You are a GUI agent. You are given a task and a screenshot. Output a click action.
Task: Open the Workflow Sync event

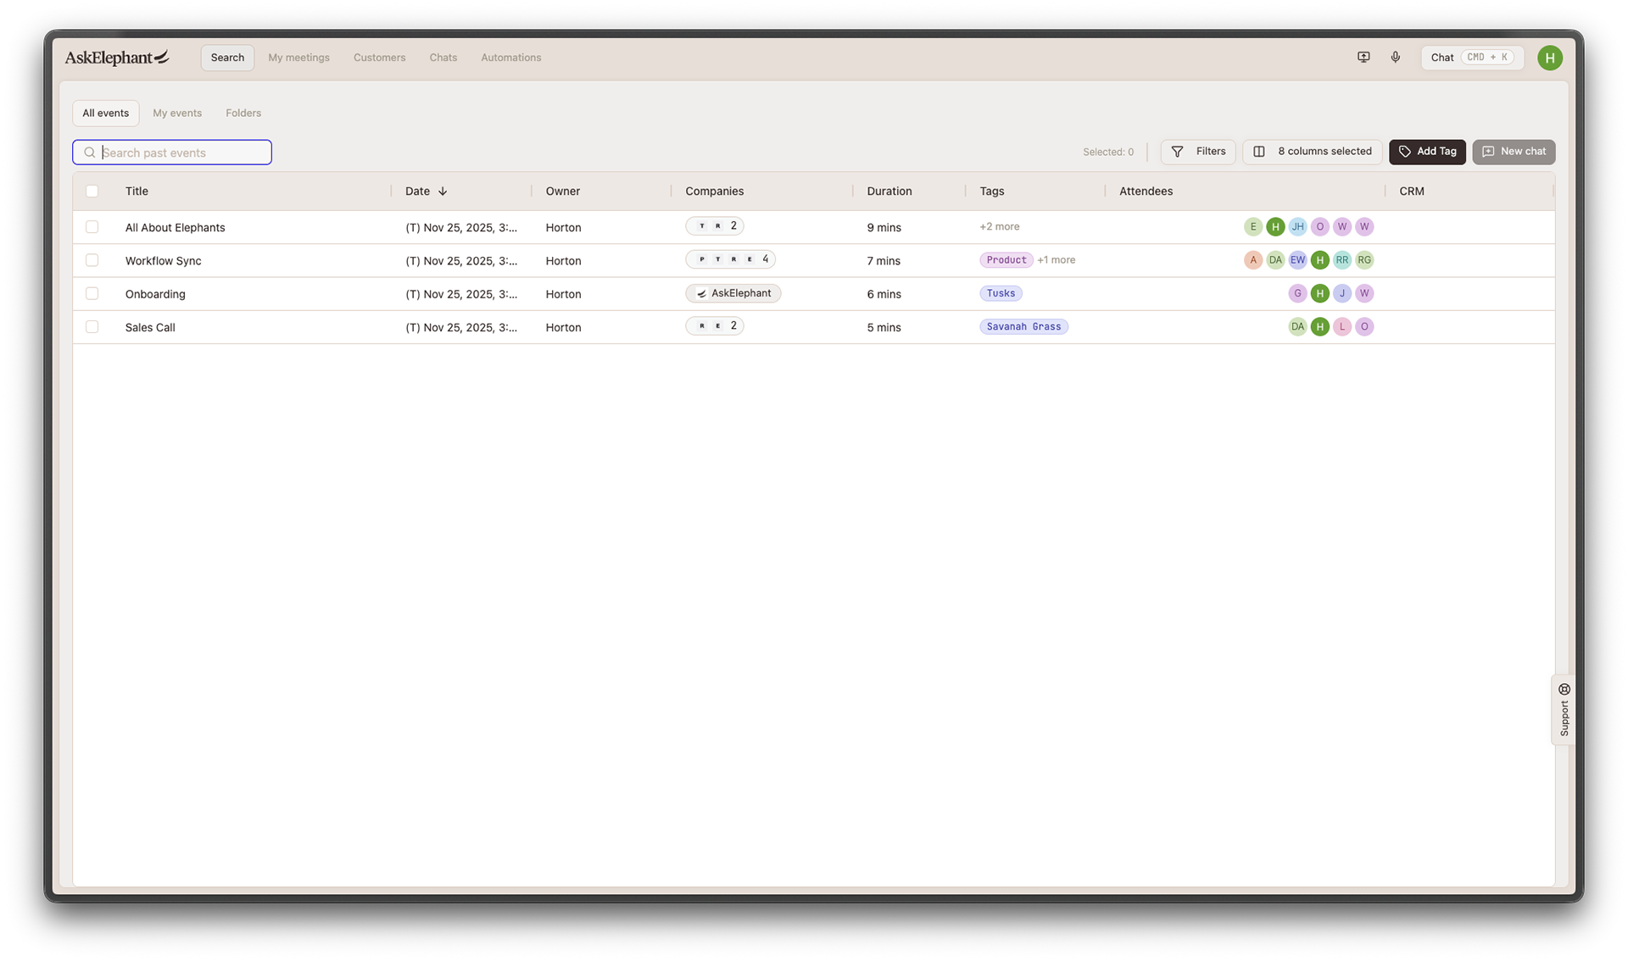[164, 260]
